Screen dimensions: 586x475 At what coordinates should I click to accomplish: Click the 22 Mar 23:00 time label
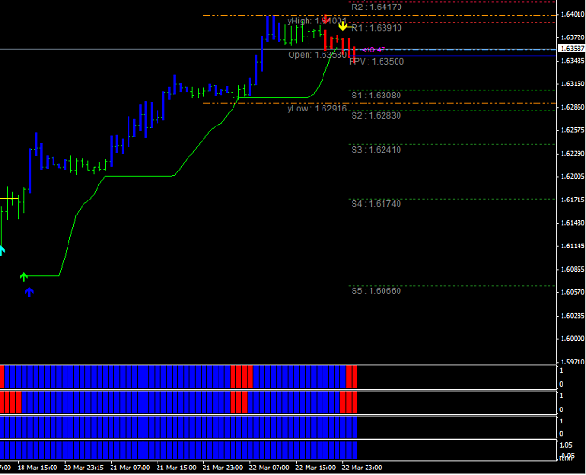click(x=362, y=468)
